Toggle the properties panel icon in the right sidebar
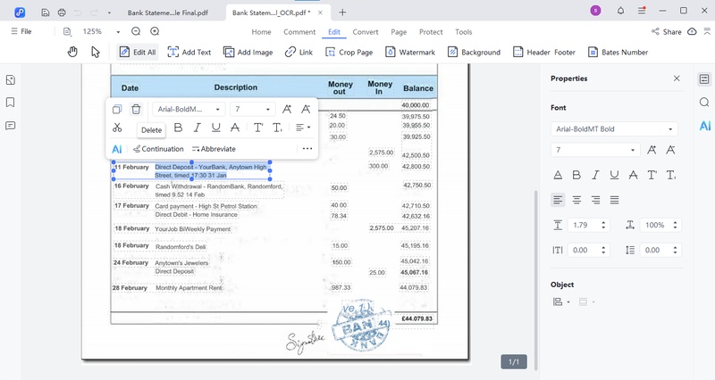Image resolution: width=715 pixels, height=380 pixels. point(704,79)
